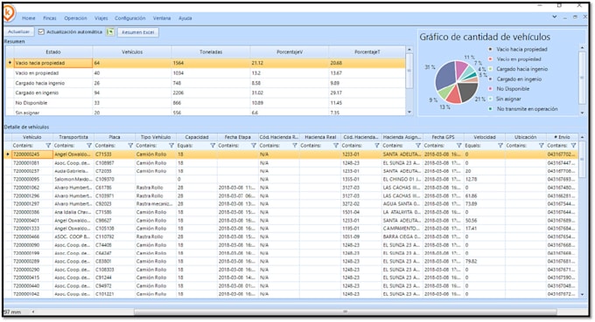This screenshot has height=322, width=595.
Task: Click the 21 % dark gray pie slice
Action: 468,91
